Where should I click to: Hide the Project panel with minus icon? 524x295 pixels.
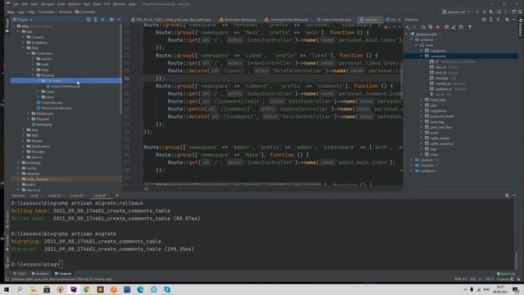point(119,20)
